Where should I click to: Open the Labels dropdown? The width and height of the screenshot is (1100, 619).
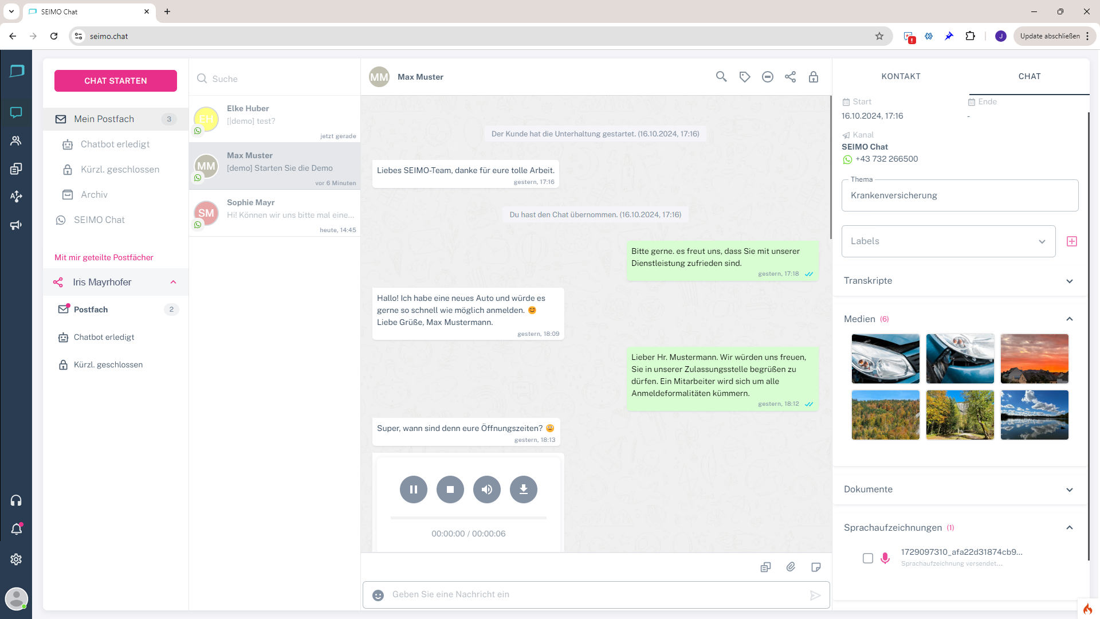point(948,241)
